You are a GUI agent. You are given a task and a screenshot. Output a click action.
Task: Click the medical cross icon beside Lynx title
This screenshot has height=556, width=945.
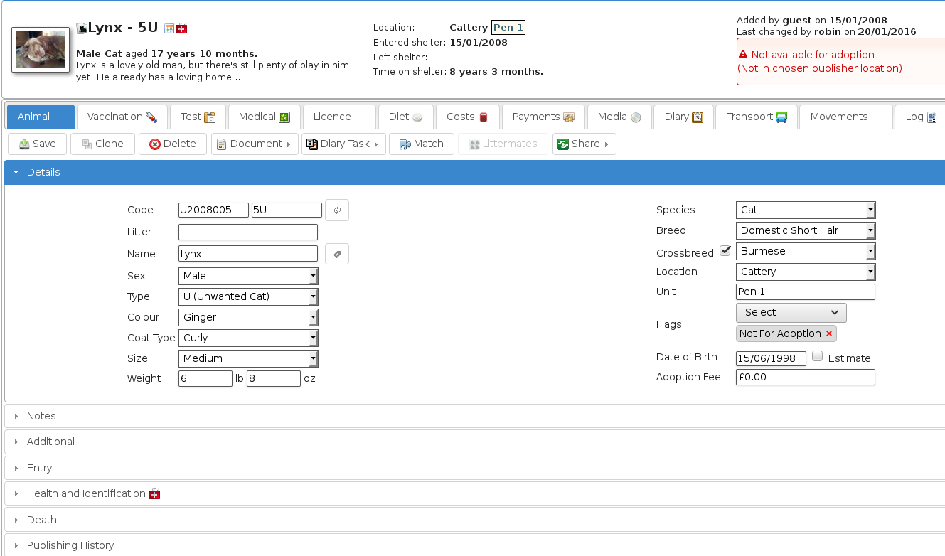182,28
